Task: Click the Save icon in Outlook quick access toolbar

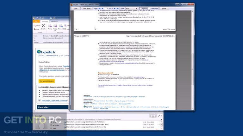Action: click(37, 18)
